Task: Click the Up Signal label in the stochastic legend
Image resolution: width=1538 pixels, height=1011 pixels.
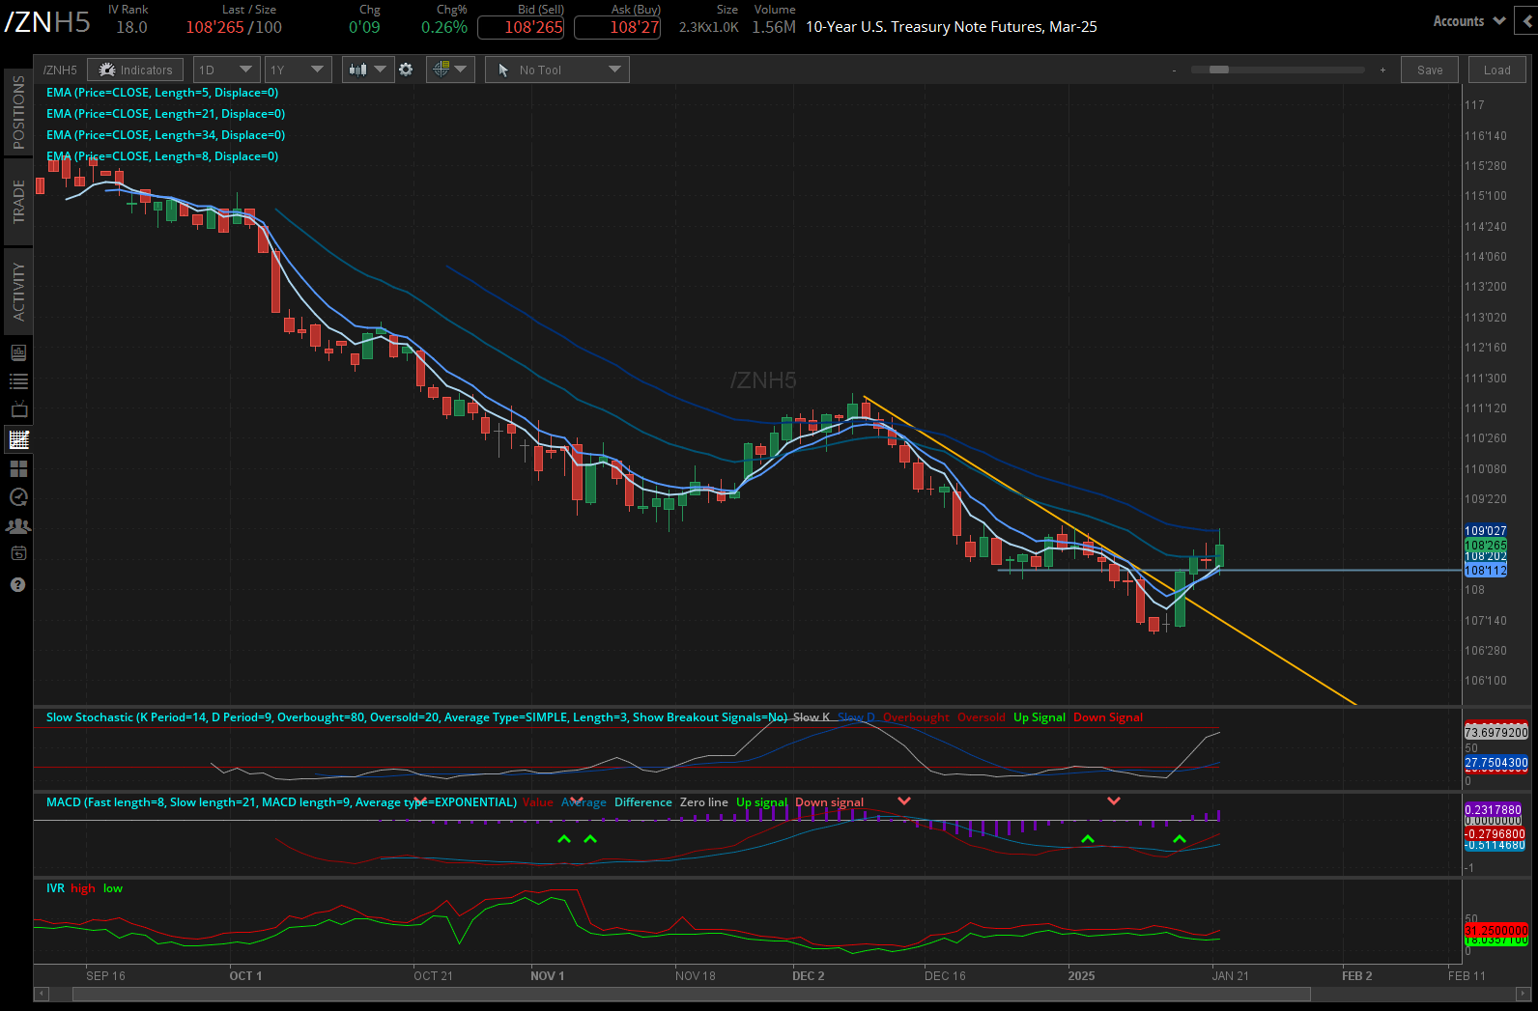Action: 1040,717
